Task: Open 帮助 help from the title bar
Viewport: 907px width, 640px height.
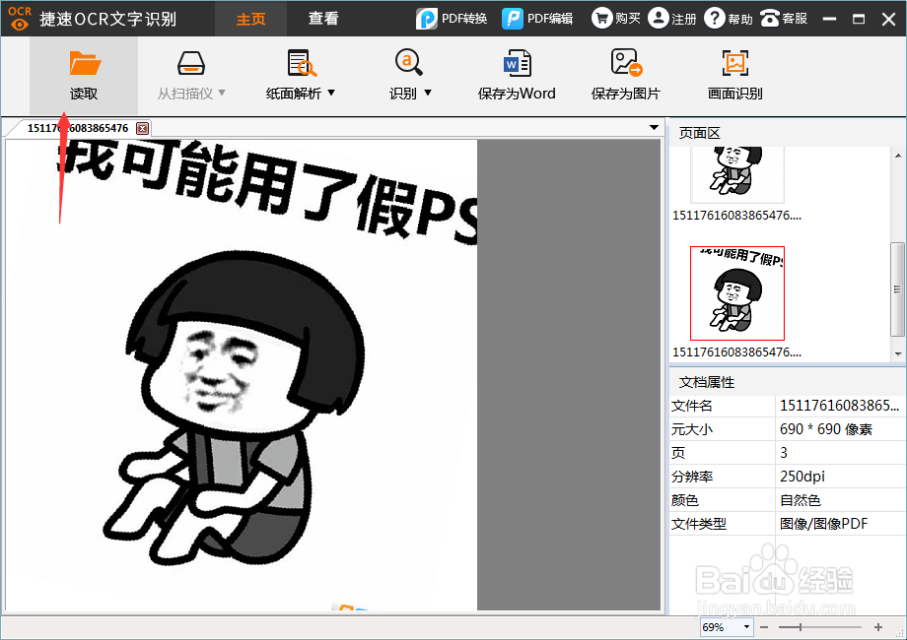Action: coord(714,18)
